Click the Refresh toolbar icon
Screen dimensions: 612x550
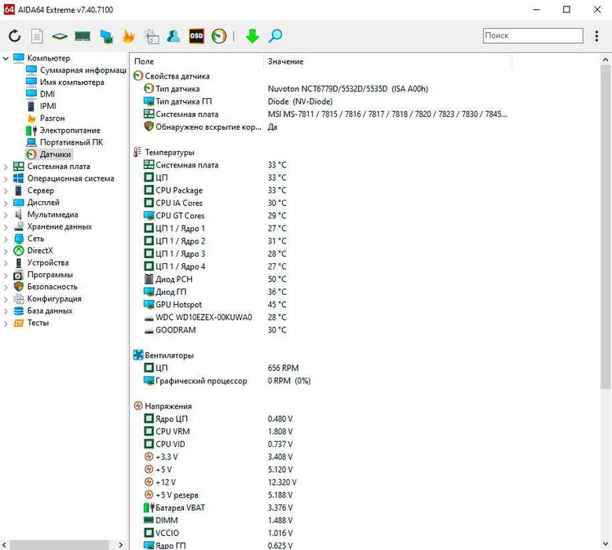click(14, 36)
